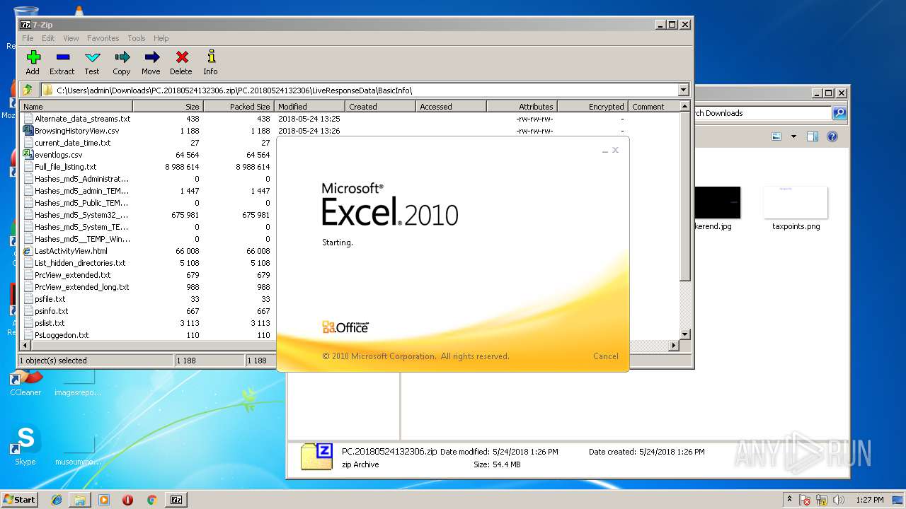Cancel the Excel 2010 startup

[606, 356]
